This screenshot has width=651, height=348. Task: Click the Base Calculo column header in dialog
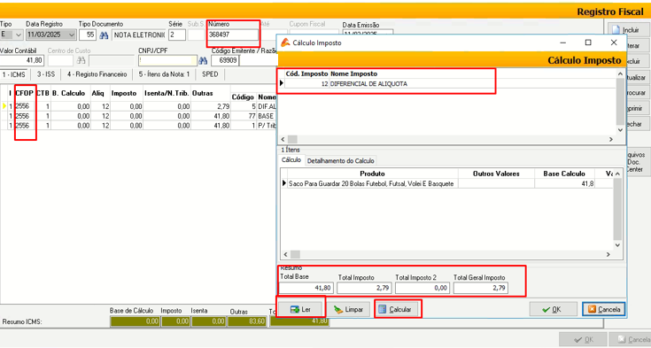564,174
